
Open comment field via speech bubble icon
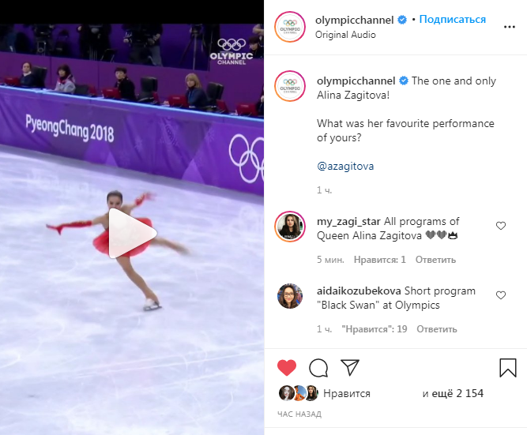pos(318,368)
